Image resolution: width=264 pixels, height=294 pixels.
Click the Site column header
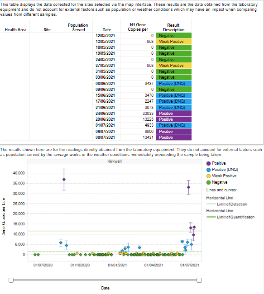click(47, 29)
